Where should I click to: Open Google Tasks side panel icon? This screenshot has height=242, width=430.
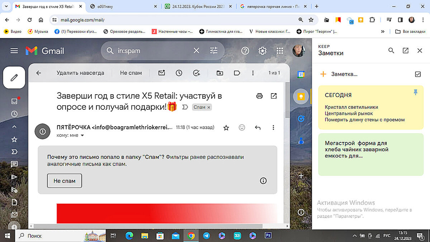(x=301, y=118)
